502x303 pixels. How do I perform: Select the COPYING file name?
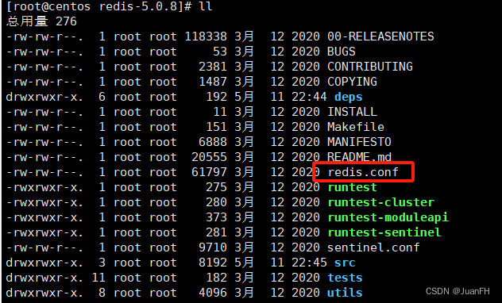pyautogui.click(x=352, y=82)
